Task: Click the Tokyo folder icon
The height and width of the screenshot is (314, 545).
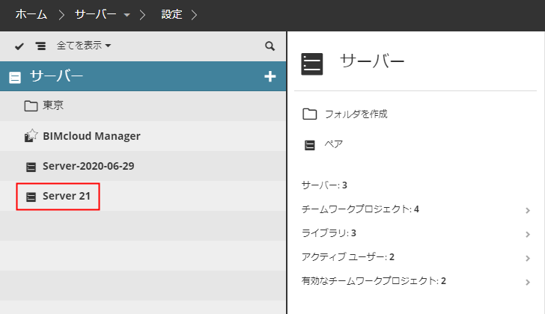Action: coord(31,106)
